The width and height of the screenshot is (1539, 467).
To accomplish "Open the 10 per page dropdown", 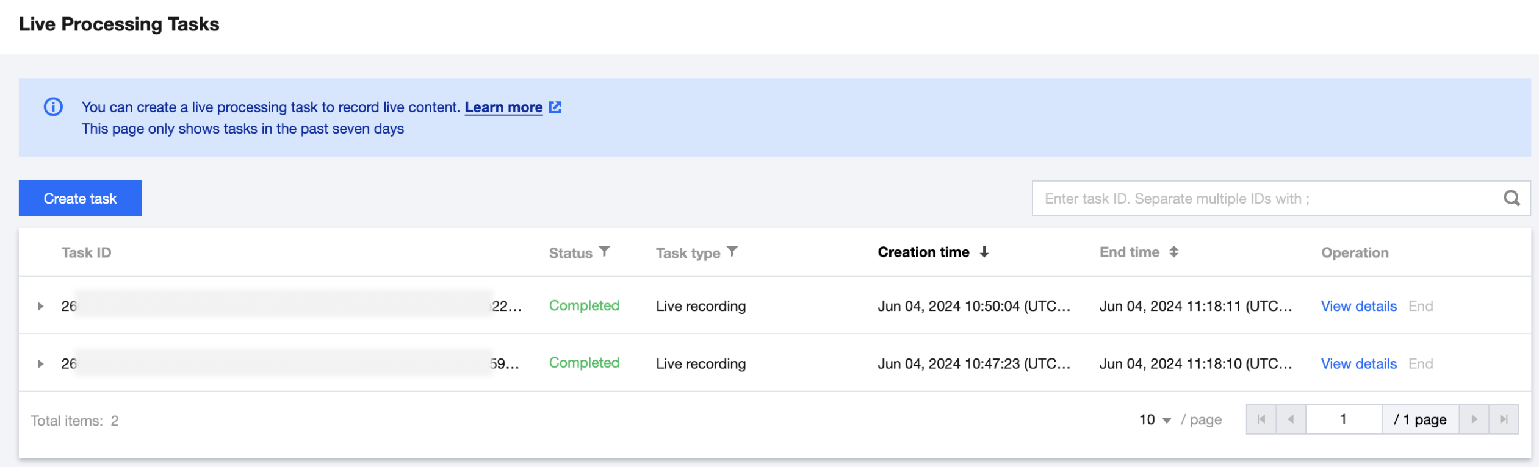I will [x=1155, y=420].
